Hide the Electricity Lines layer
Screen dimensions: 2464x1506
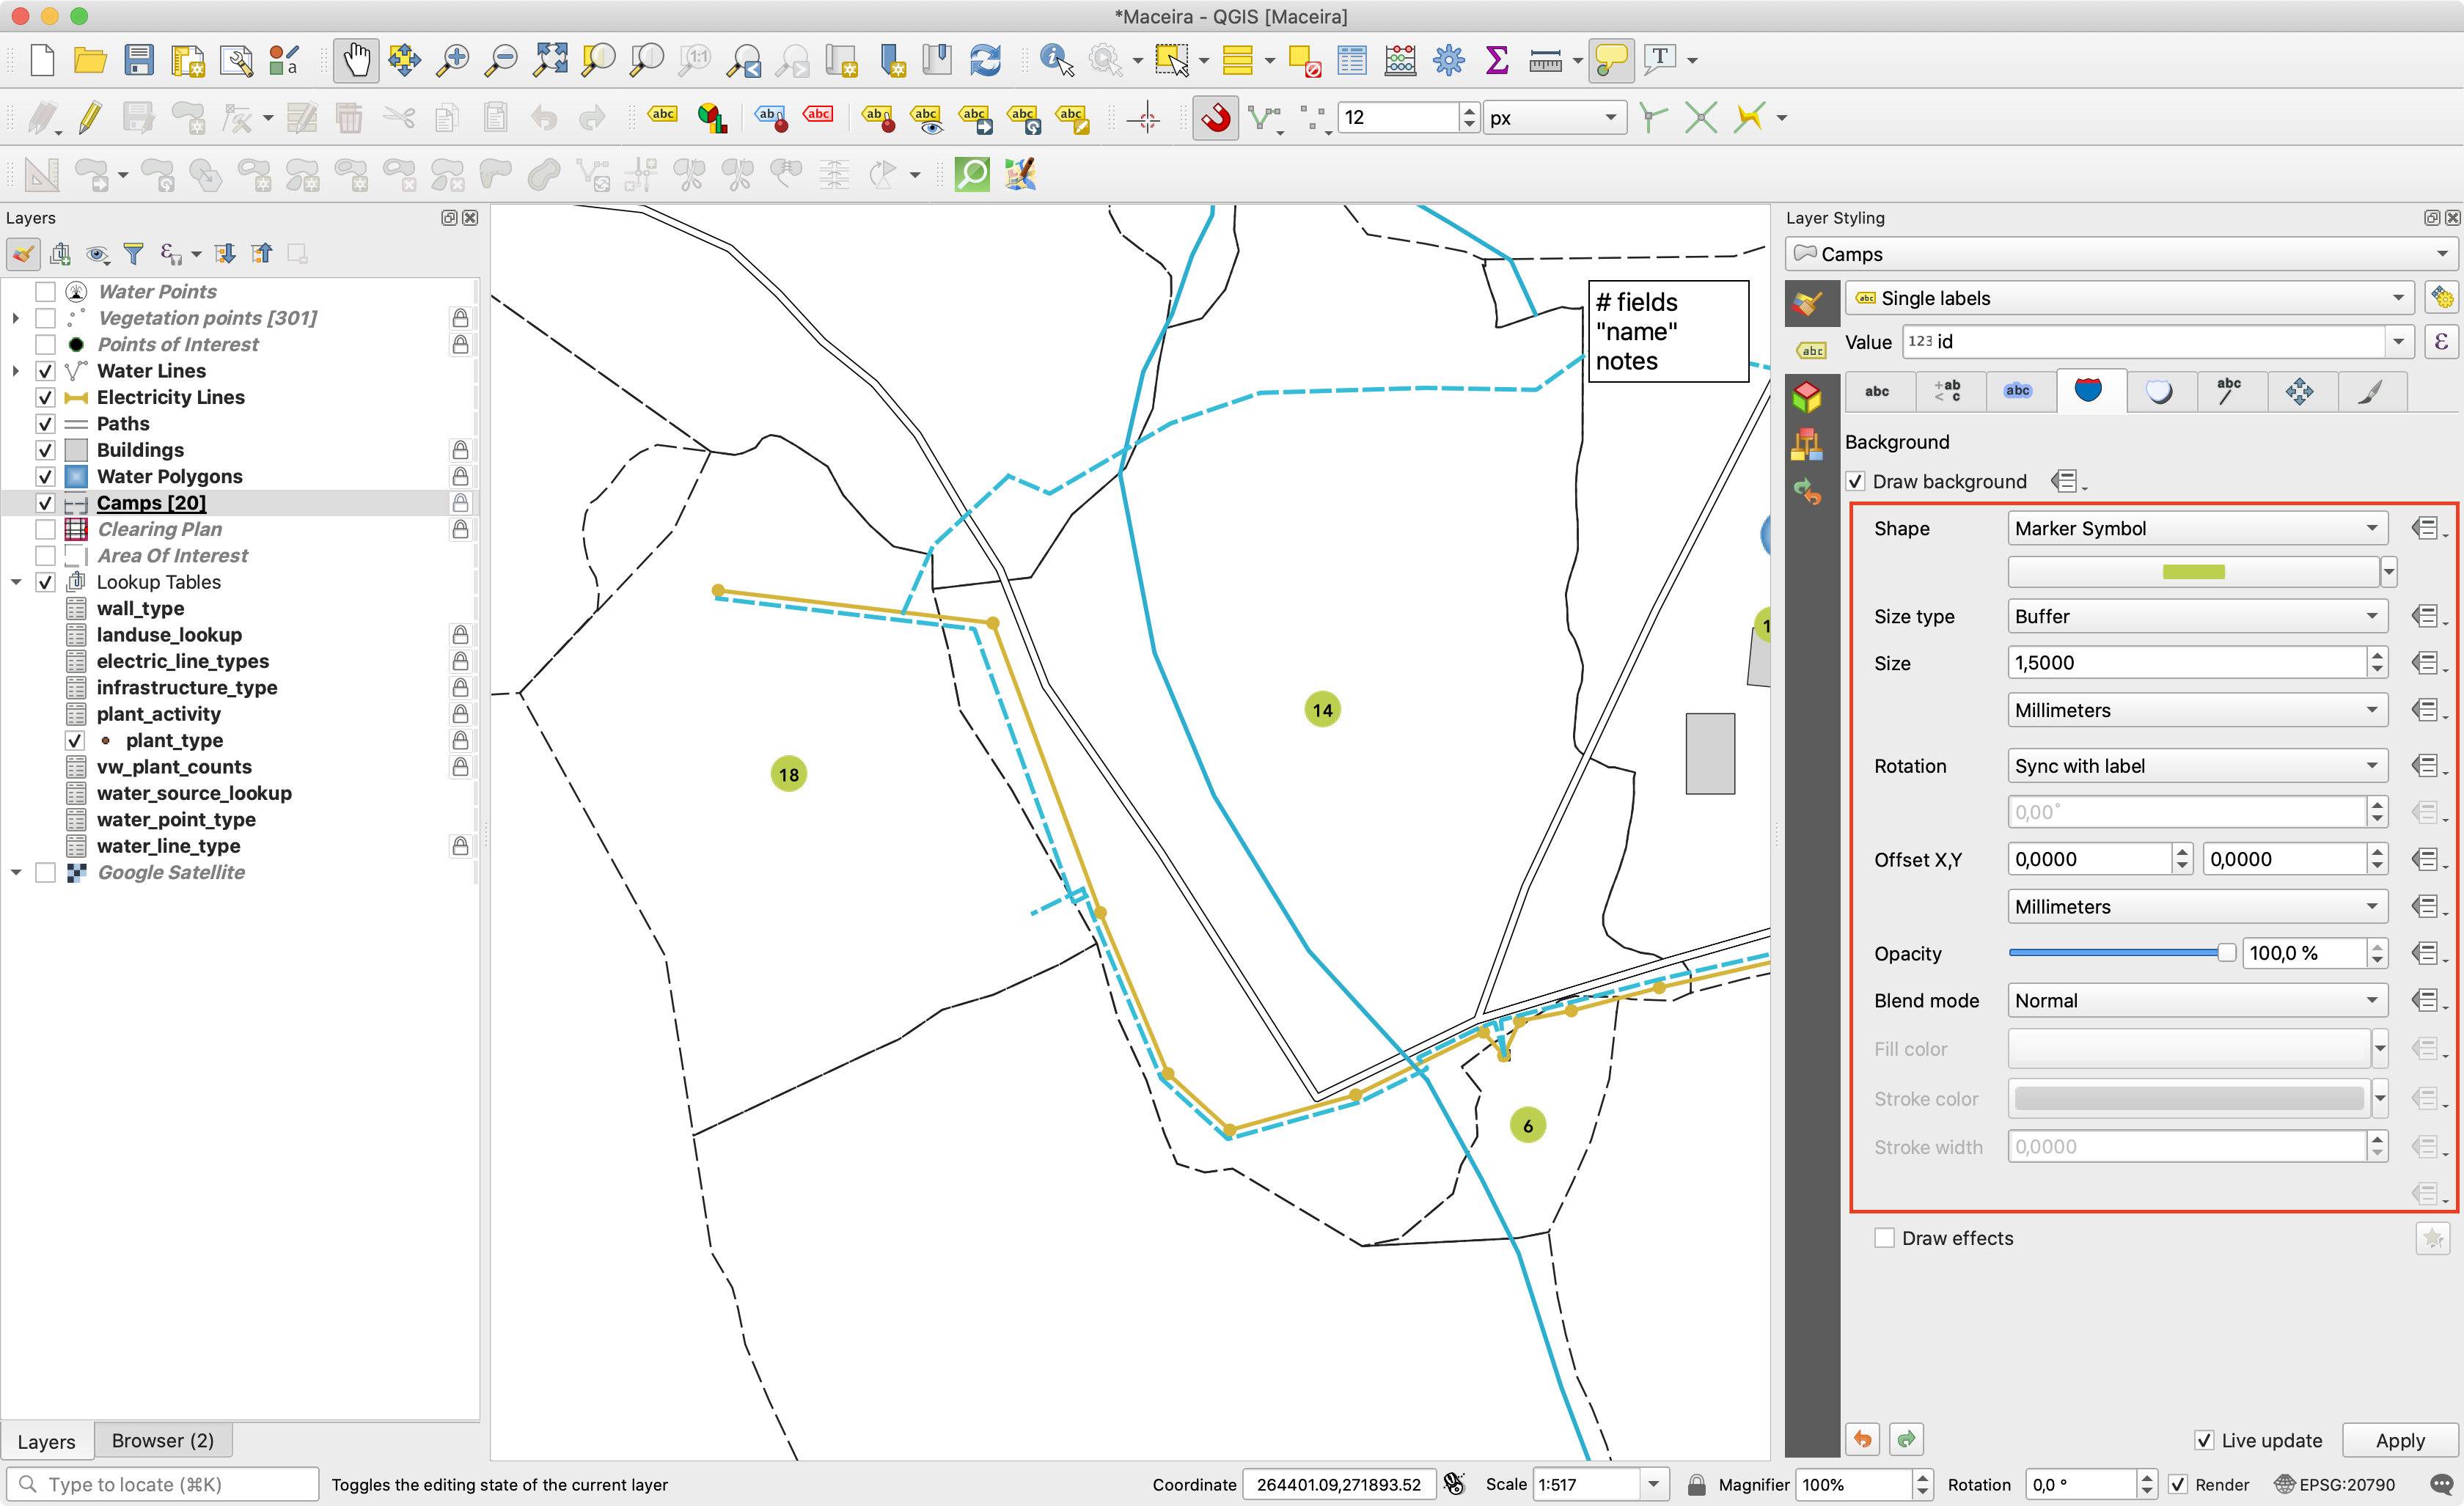45,397
